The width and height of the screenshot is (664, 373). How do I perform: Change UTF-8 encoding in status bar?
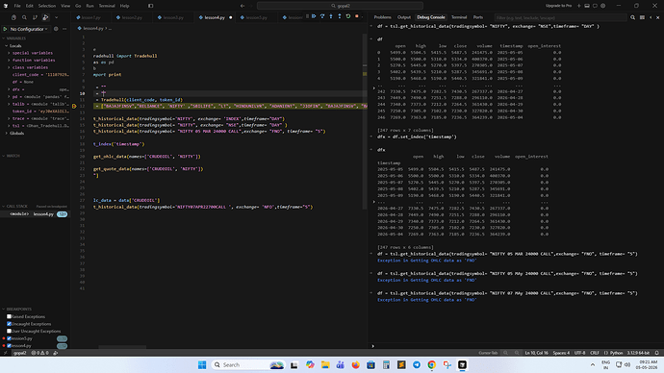(x=579, y=353)
